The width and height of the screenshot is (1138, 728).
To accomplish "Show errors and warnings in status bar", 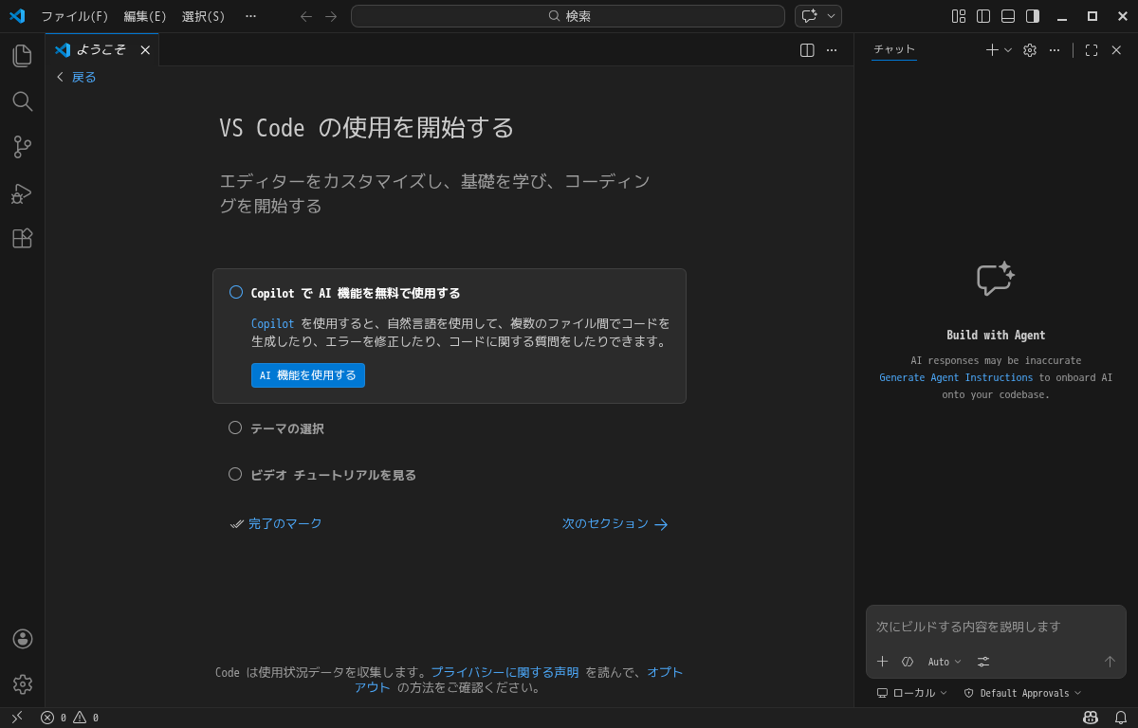I will 69,718.
